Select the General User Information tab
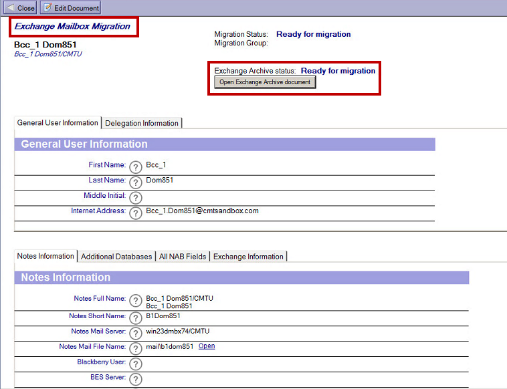507x389 pixels. (x=58, y=123)
